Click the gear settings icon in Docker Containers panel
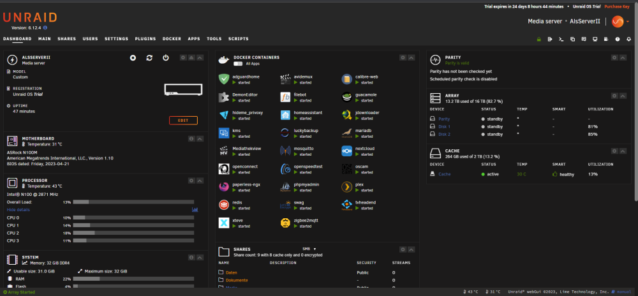This screenshot has height=296, width=638. pos(403,58)
